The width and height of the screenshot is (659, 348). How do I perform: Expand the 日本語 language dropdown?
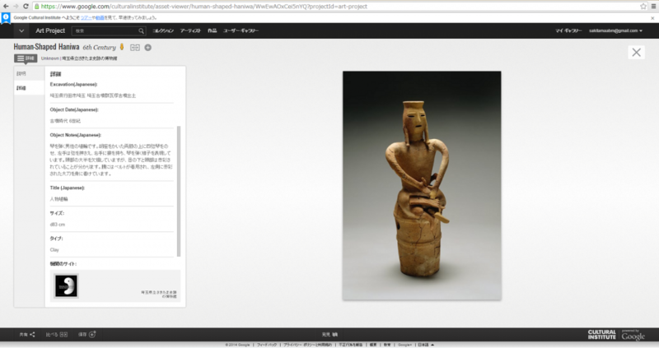pyautogui.click(x=426, y=345)
